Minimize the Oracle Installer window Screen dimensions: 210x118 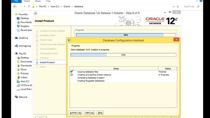(165, 12)
